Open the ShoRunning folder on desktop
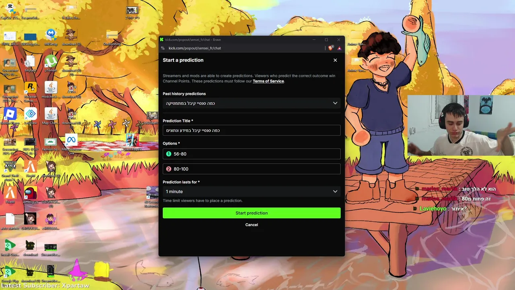 click(112, 37)
